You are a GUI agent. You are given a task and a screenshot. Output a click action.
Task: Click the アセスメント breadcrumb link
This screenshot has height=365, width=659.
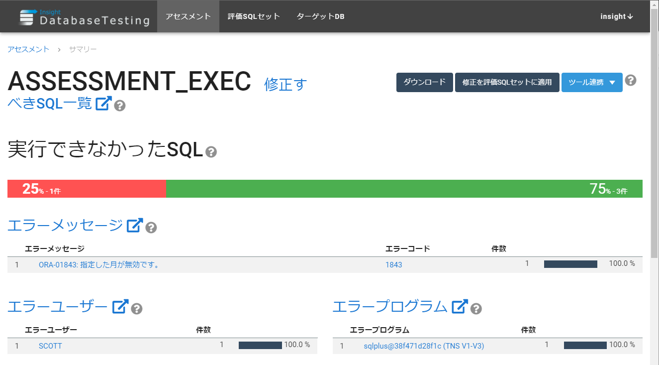pos(28,49)
